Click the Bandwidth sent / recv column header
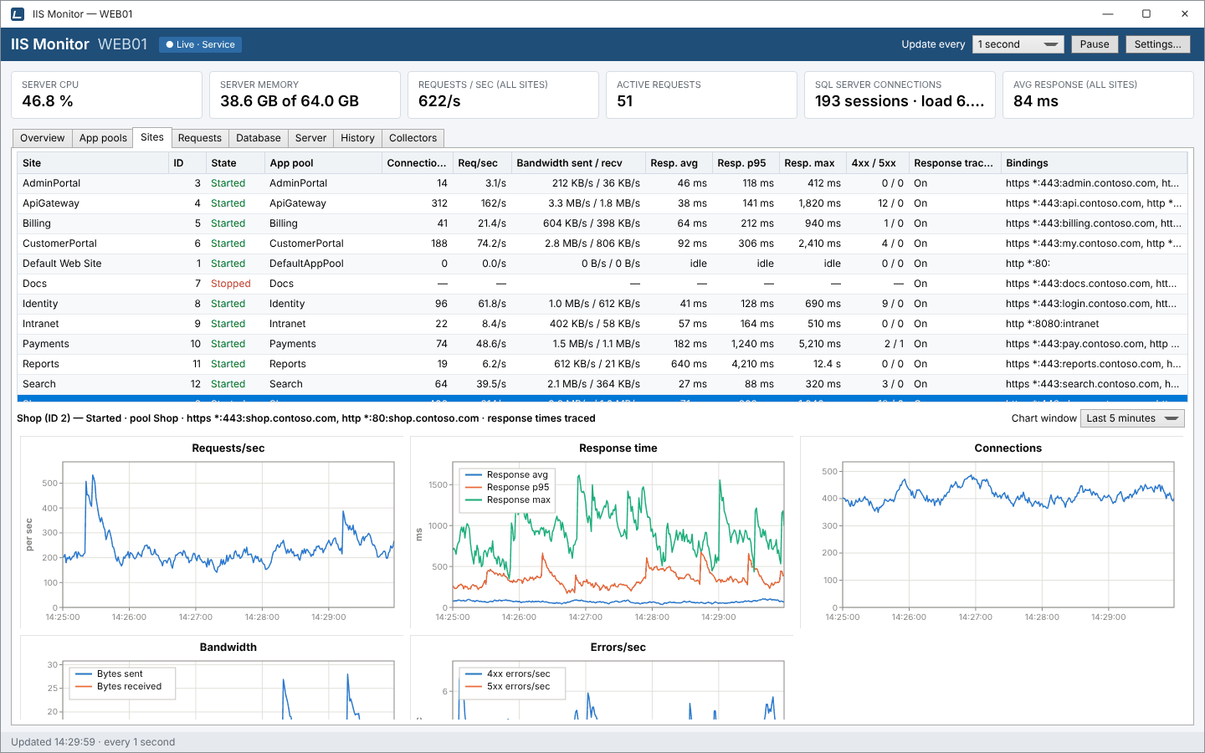Screen dimensions: 1205x753 [x=578, y=163]
